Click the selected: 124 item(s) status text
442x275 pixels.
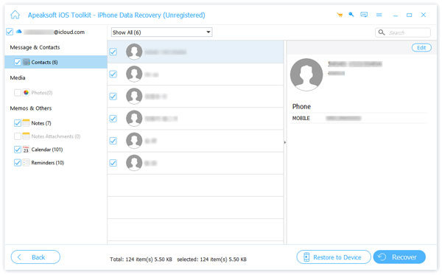[211, 260]
